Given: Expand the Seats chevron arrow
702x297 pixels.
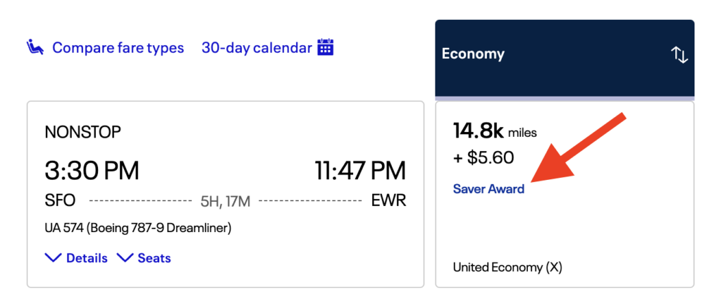Looking at the screenshot, I should 125,258.
